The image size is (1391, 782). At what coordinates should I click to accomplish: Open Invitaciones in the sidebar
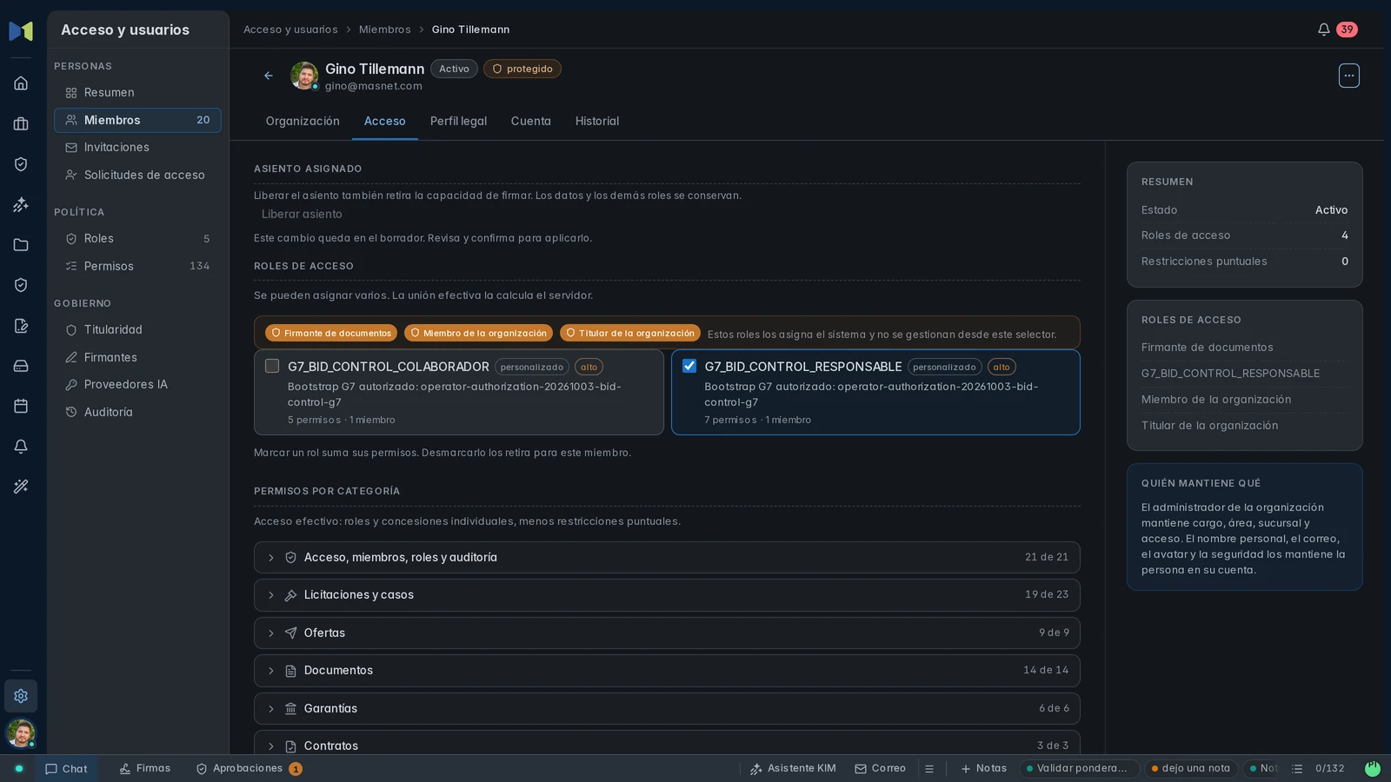coord(137,148)
